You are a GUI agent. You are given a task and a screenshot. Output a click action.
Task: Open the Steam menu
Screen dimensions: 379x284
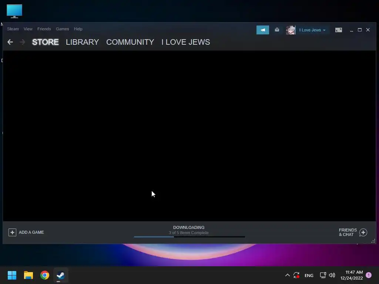click(13, 29)
